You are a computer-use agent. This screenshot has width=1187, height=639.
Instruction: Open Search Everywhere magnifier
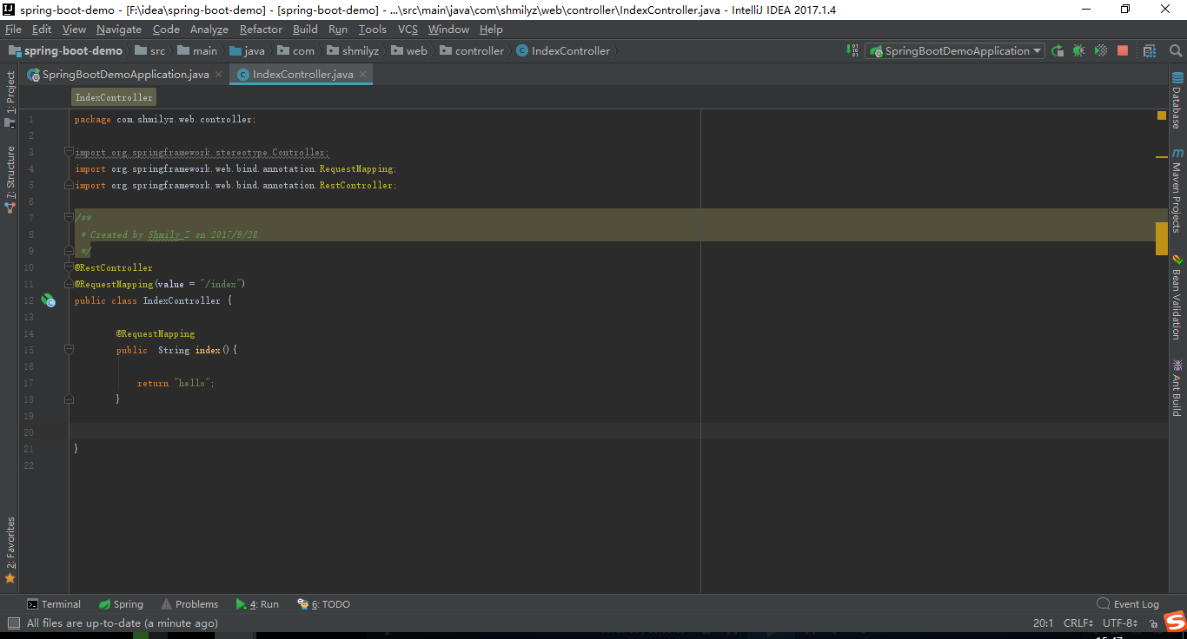pos(1175,50)
